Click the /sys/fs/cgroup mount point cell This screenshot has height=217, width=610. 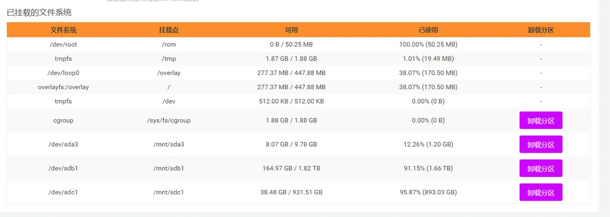pyautogui.click(x=169, y=120)
